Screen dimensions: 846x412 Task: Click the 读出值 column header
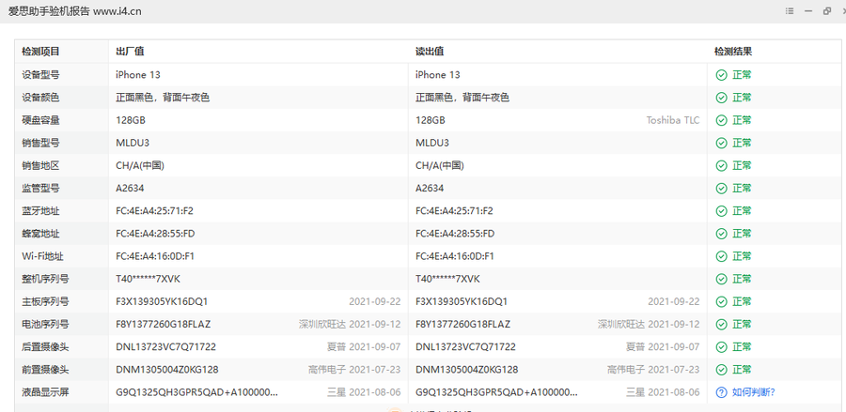click(x=430, y=52)
